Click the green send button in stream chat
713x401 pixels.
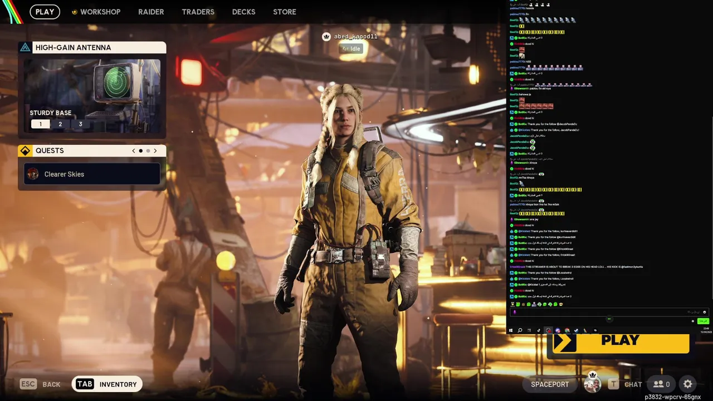[x=703, y=321]
